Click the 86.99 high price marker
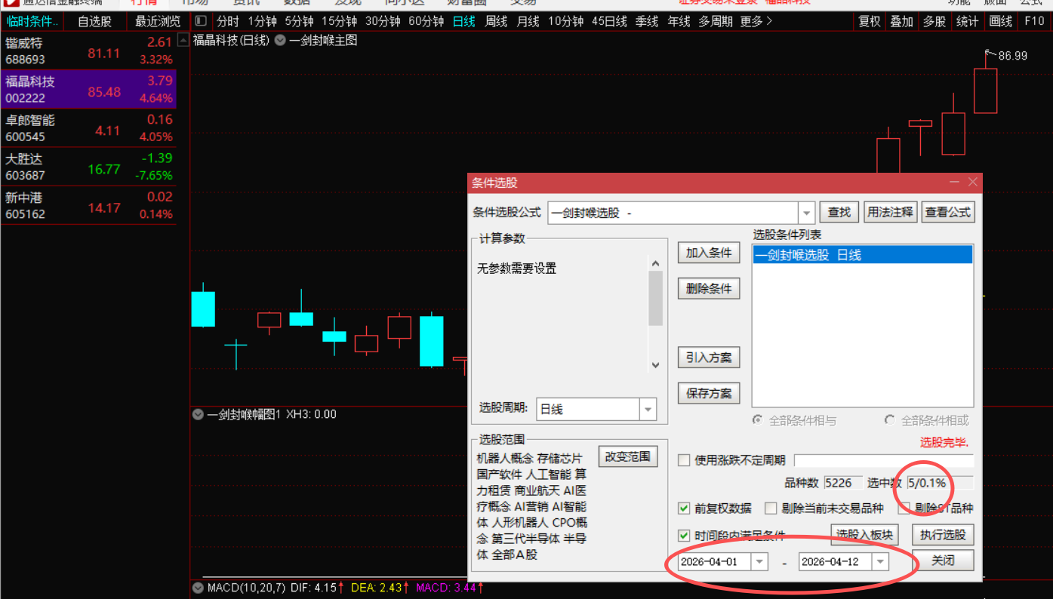The height and width of the screenshot is (599, 1053). click(x=1012, y=56)
